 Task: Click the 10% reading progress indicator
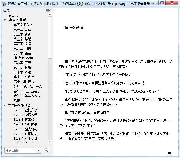pos(170,153)
